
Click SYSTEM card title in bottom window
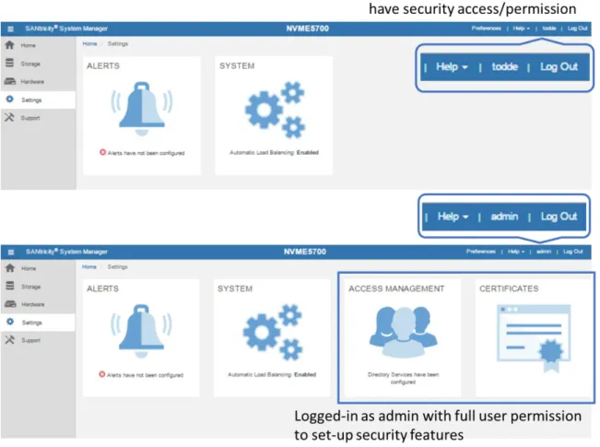coord(235,288)
